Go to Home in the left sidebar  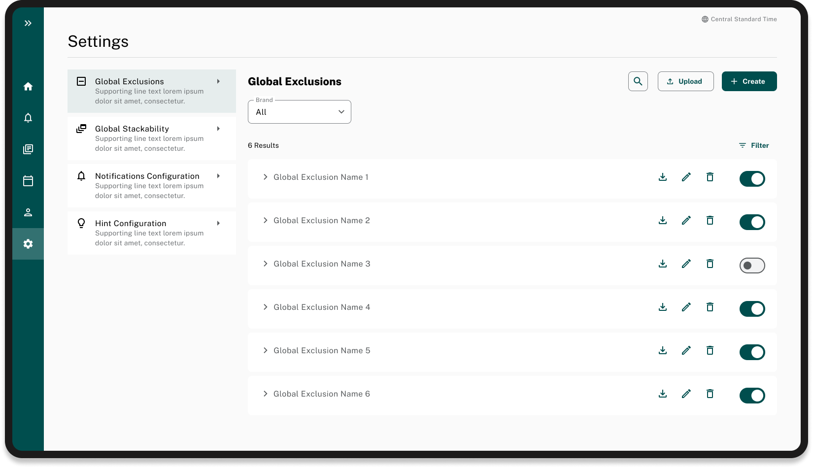28,86
